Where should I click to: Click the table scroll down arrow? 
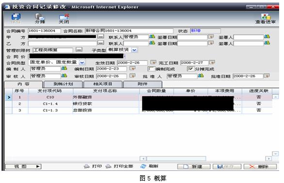(x=275, y=153)
